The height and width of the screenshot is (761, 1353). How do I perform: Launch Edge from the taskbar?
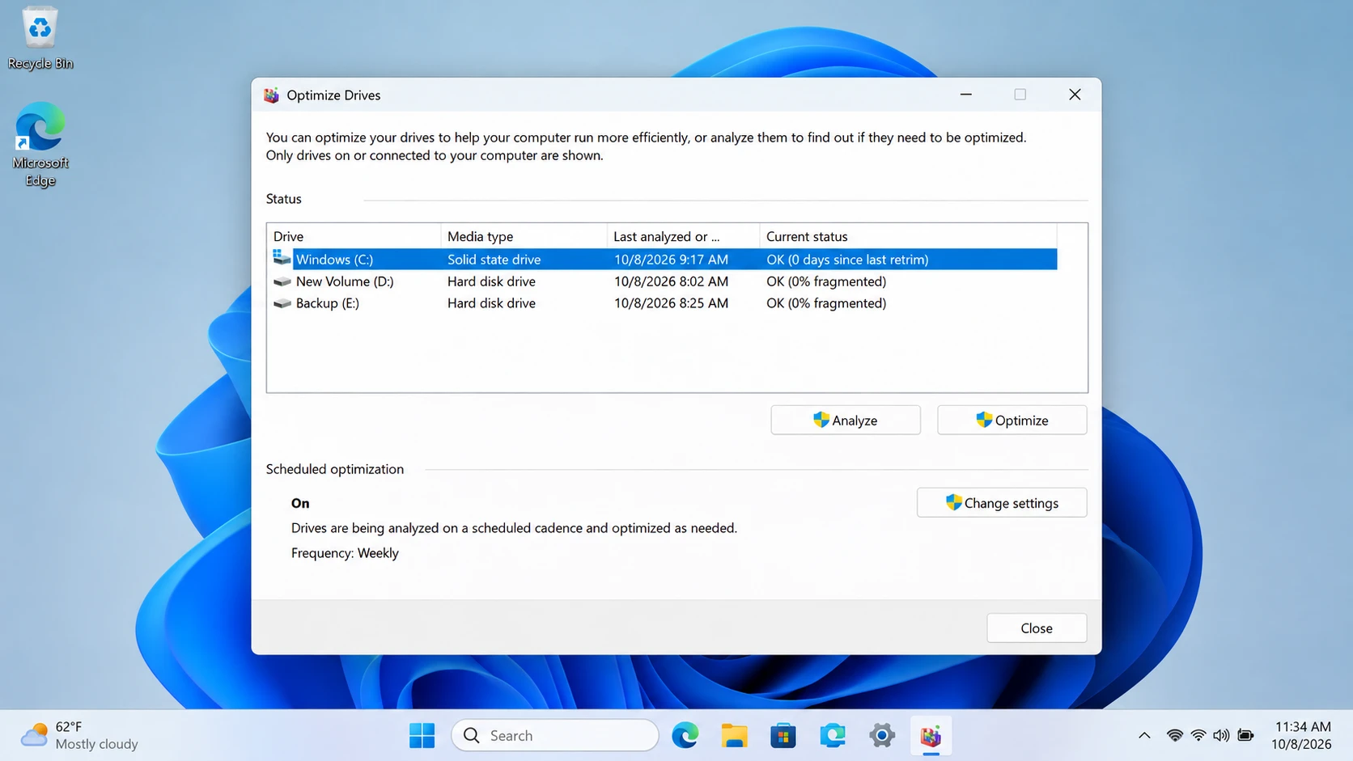pos(685,736)
